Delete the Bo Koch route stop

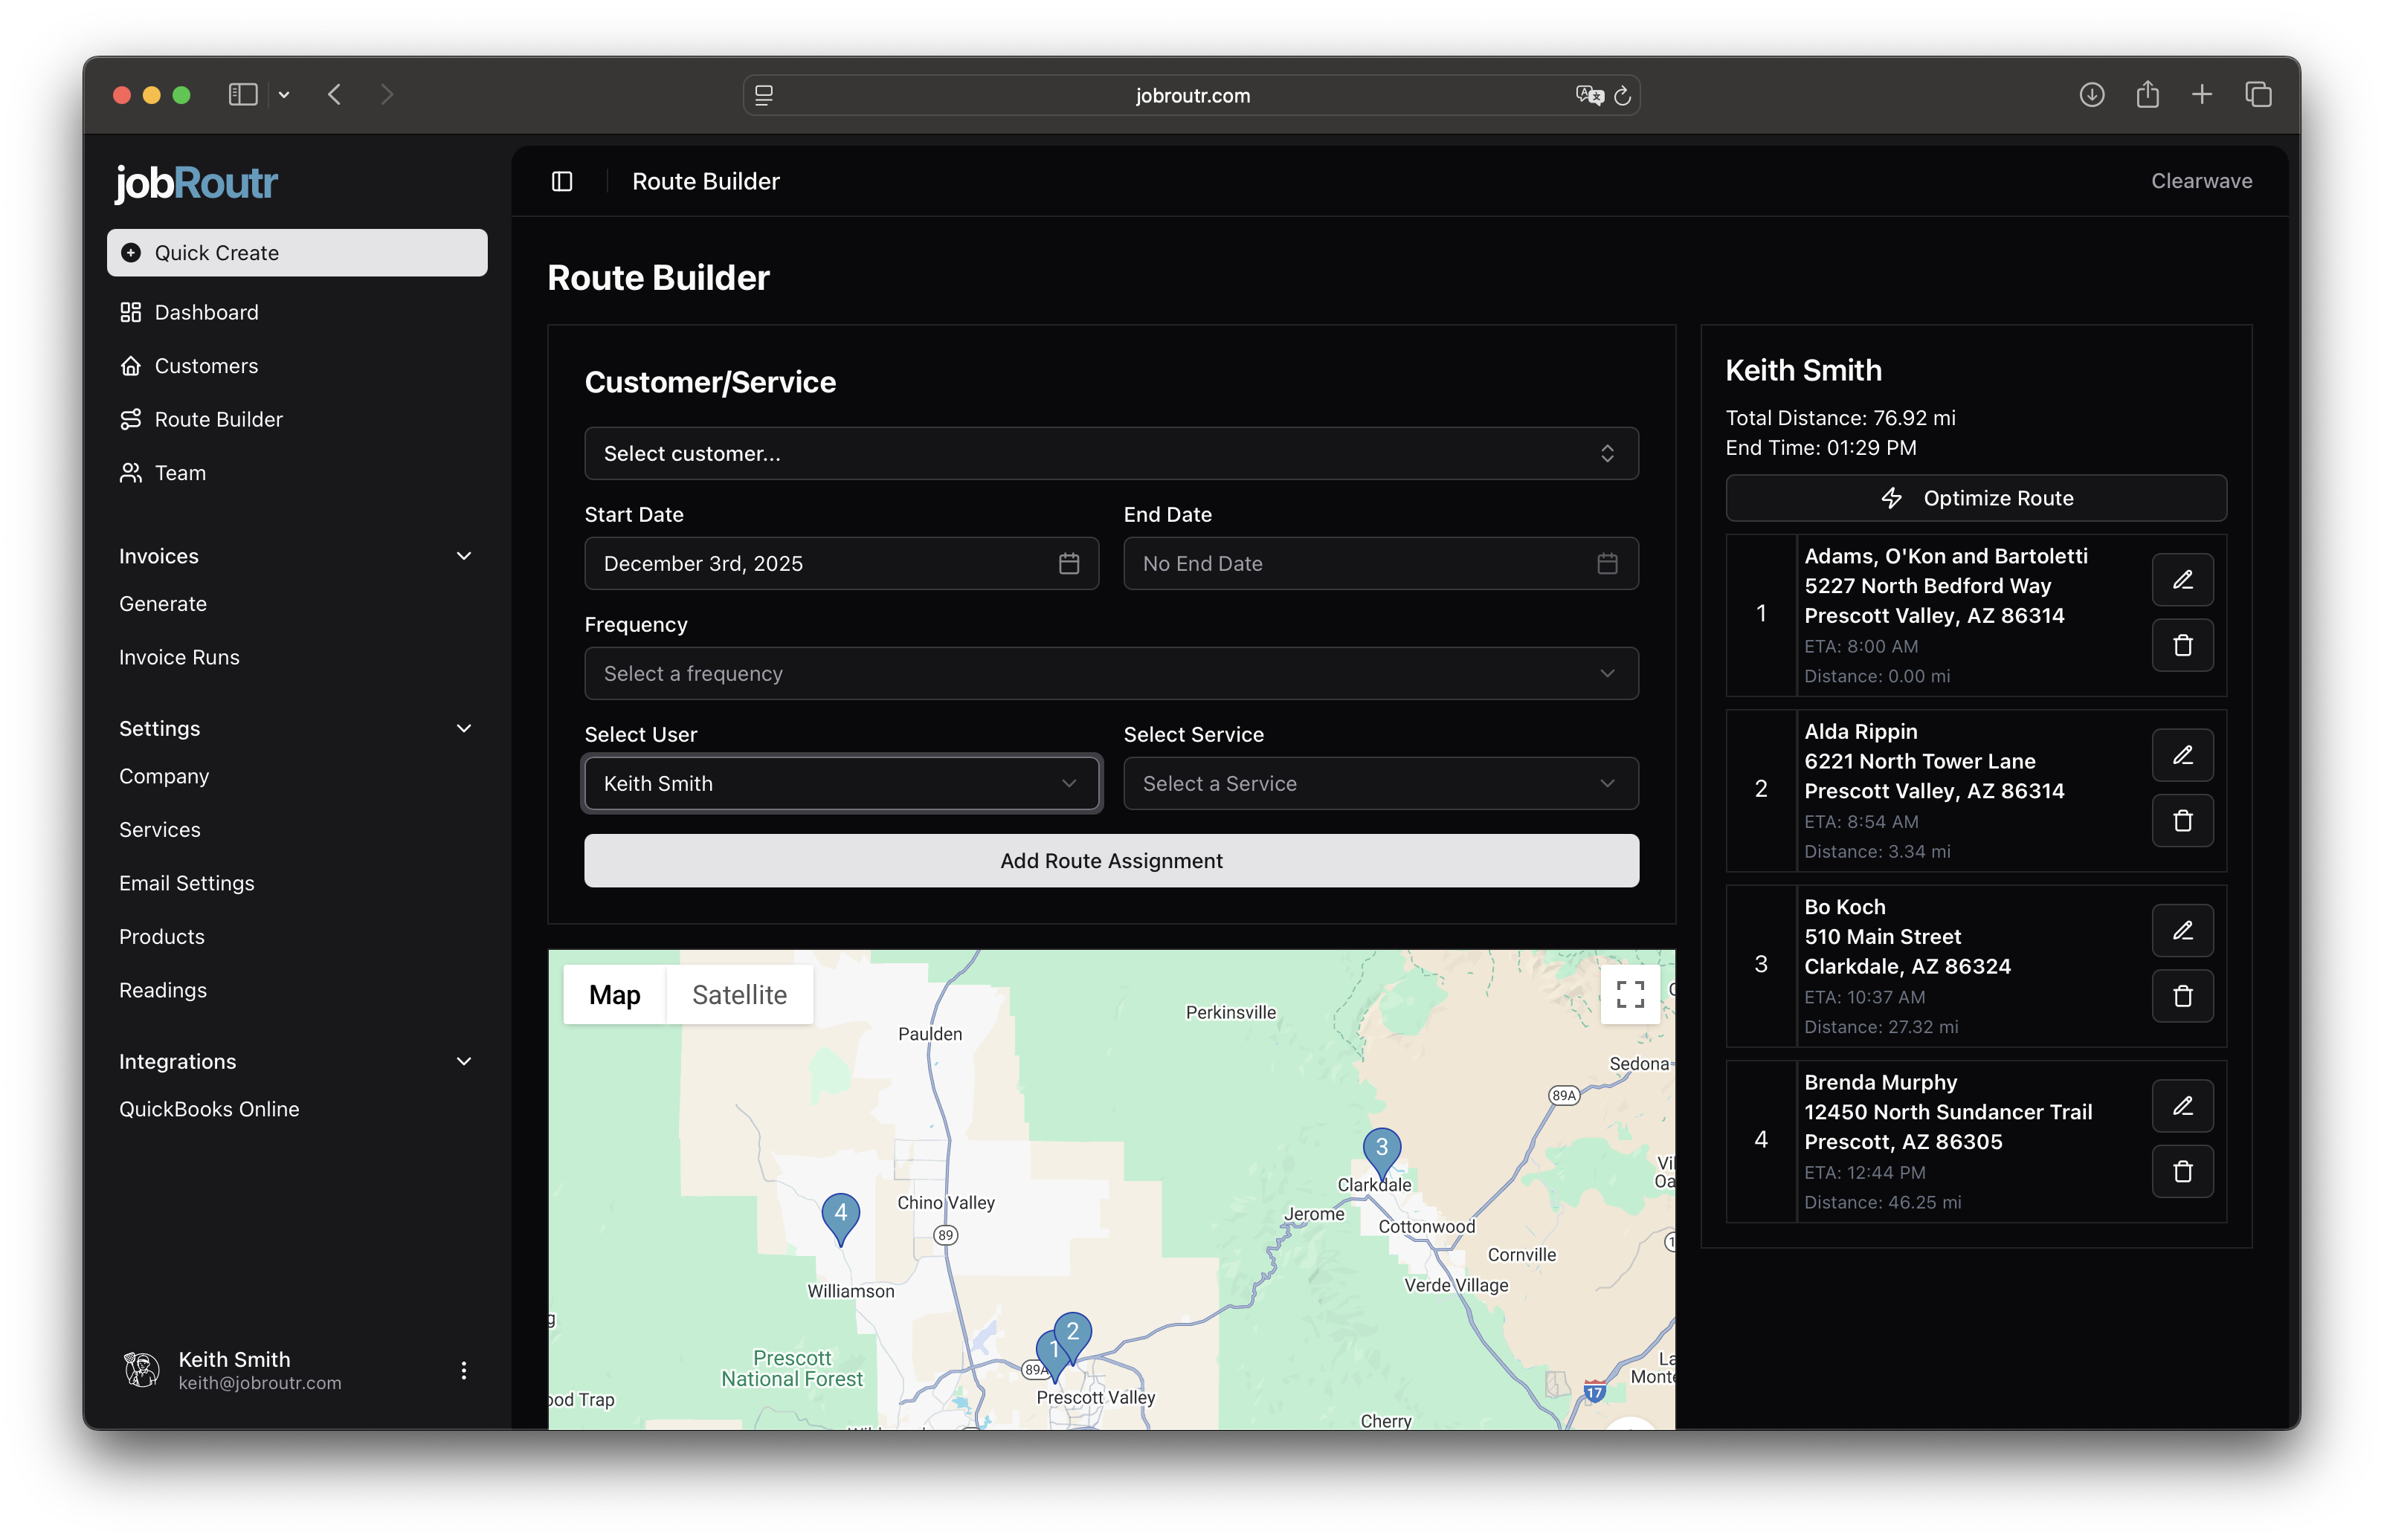pos(2182,996)
